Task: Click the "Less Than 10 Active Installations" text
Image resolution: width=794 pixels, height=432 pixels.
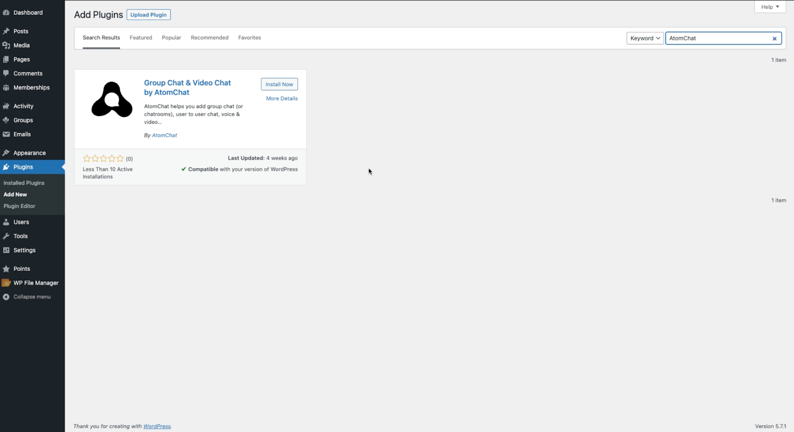Action: coord(108,173)
